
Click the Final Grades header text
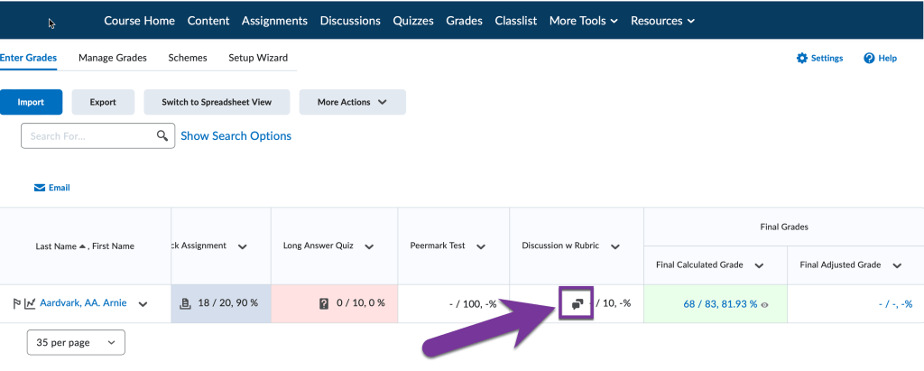pos(783,227)
